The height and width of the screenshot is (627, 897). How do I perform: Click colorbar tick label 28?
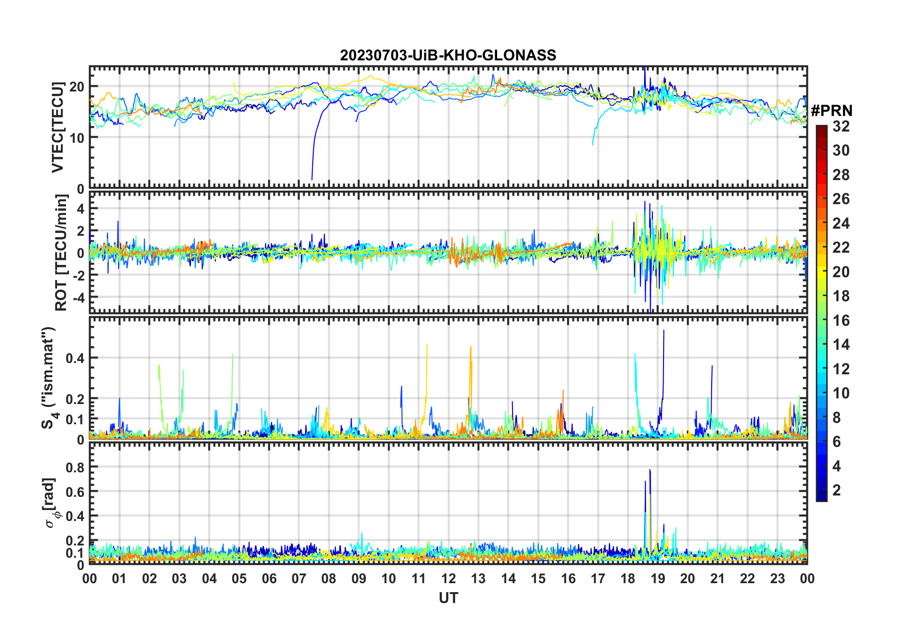coord(841,174)
